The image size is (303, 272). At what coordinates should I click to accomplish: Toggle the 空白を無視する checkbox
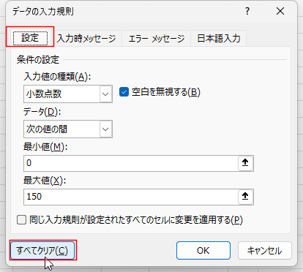(124, 92)
